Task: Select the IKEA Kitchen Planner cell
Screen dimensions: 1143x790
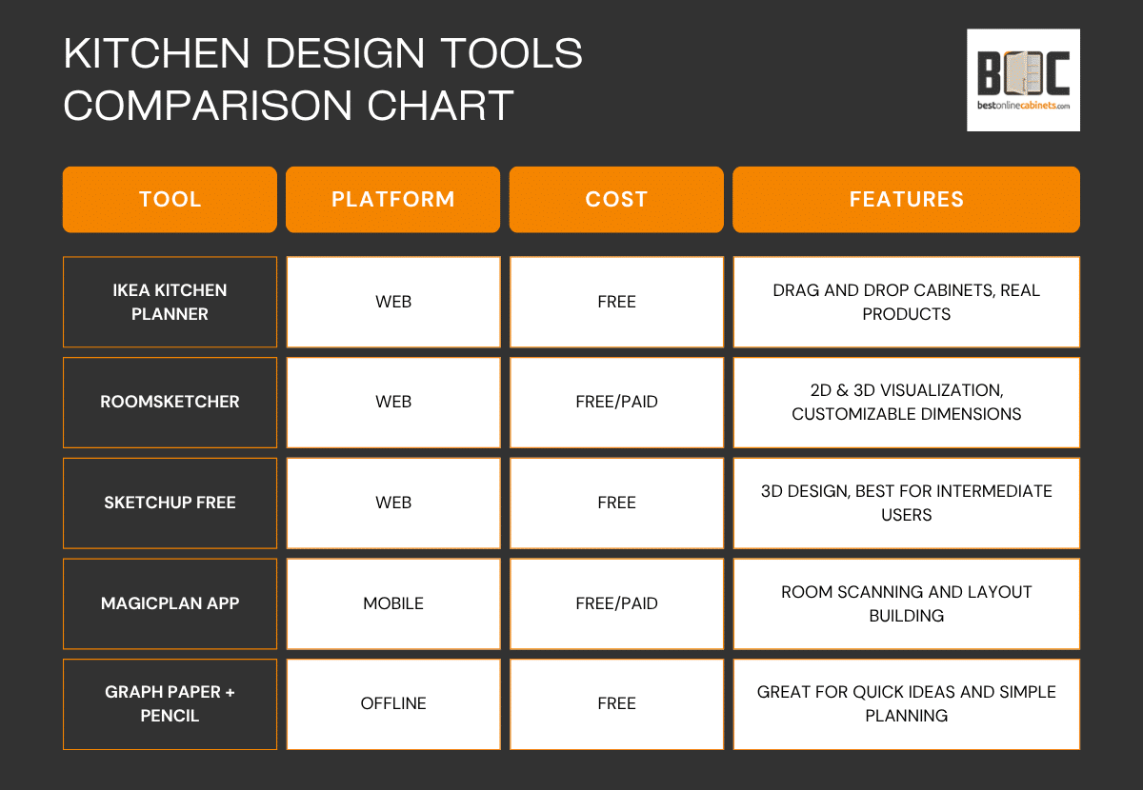Action: pyautogui.click(x=170, y=302)
